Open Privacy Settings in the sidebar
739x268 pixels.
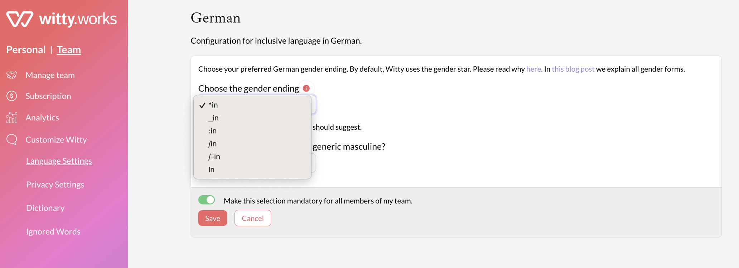(x=55, y=185)
